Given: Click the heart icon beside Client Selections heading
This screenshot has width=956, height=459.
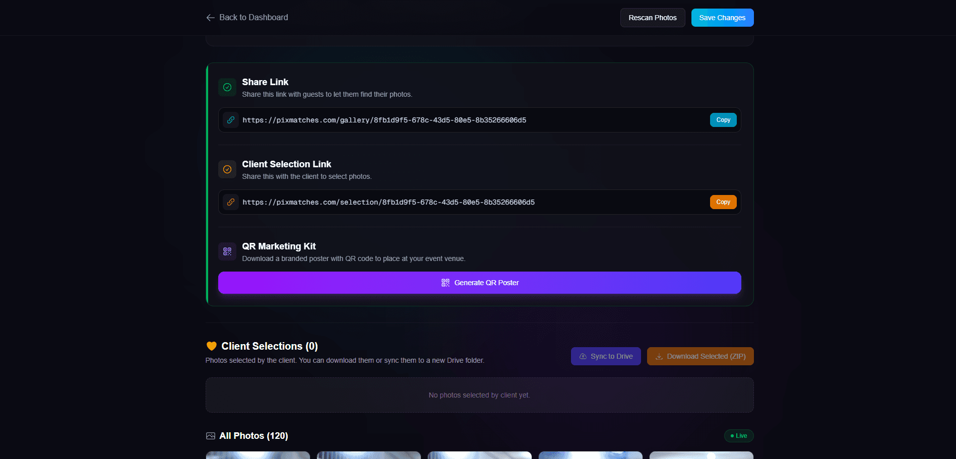Looking at the screenshot, I should click(211, 346).
